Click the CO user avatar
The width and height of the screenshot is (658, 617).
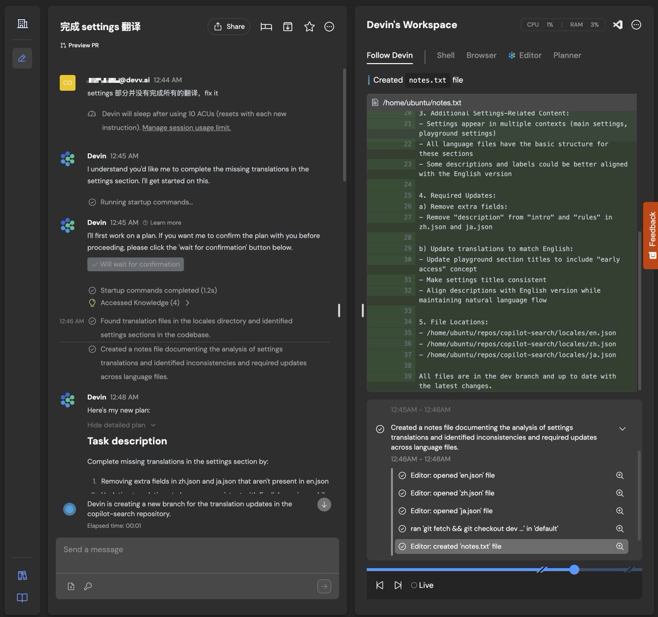(67, 83)
